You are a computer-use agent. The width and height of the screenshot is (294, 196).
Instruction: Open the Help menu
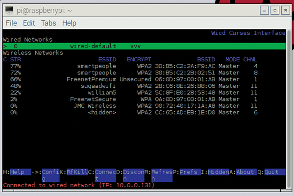click(x=69, y=23)
